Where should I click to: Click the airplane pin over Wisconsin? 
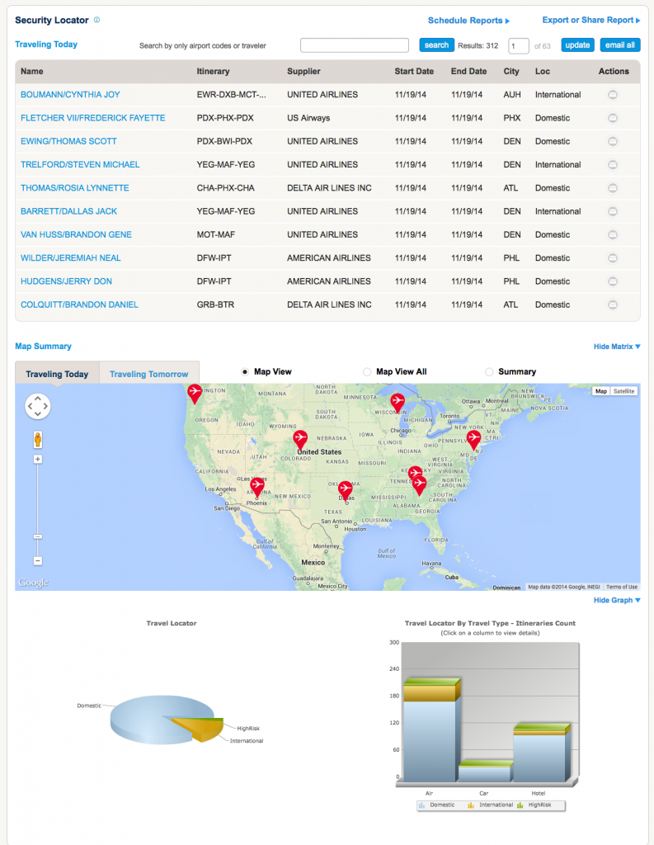pos(398,402)
